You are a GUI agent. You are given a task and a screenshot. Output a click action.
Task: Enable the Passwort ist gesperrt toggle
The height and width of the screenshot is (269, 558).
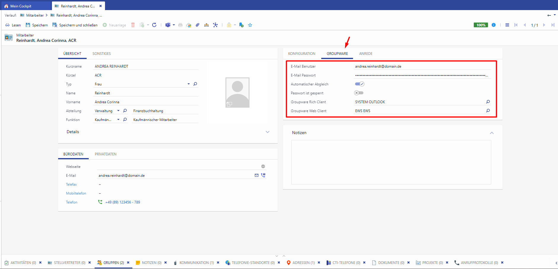click(359, 93)
